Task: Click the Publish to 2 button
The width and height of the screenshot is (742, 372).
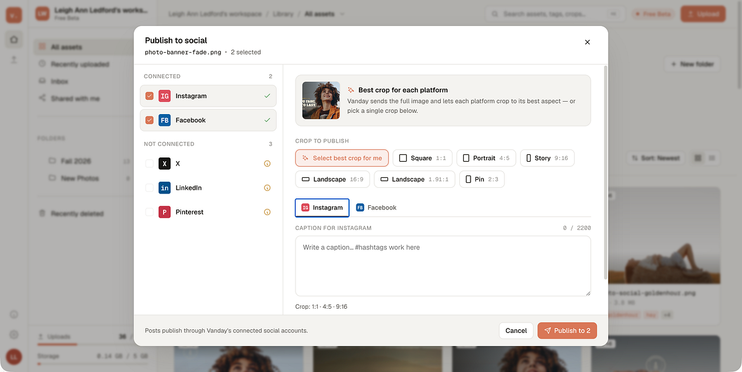Action: click(x=567, y=331)
